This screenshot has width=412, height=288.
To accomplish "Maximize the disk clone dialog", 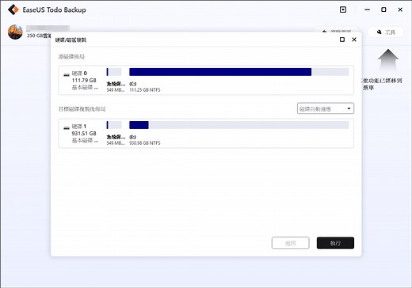I will coord(342,40).
